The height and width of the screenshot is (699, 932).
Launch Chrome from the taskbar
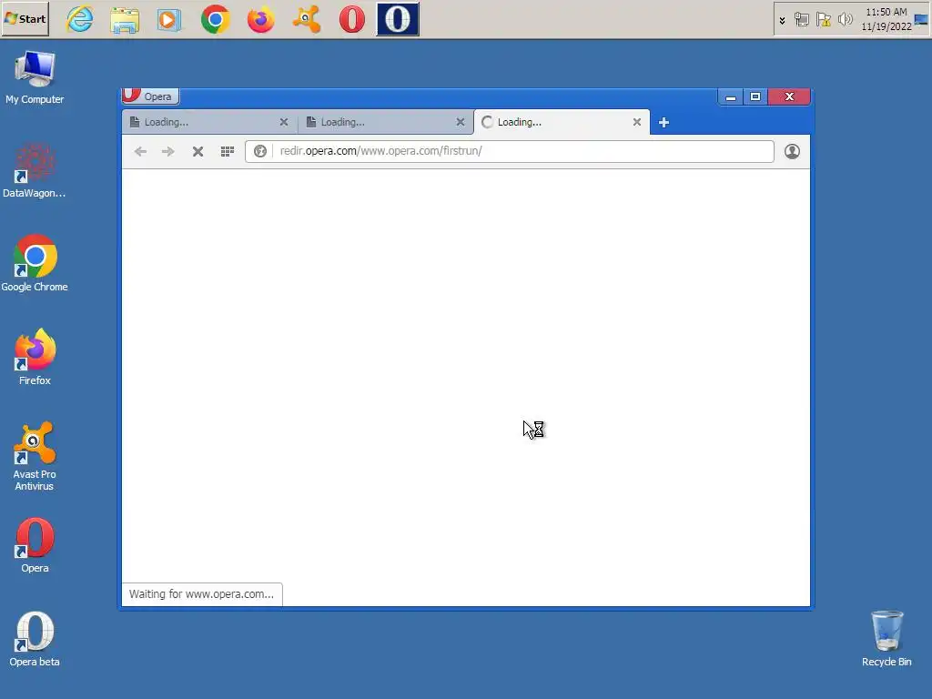click(215, 19)
